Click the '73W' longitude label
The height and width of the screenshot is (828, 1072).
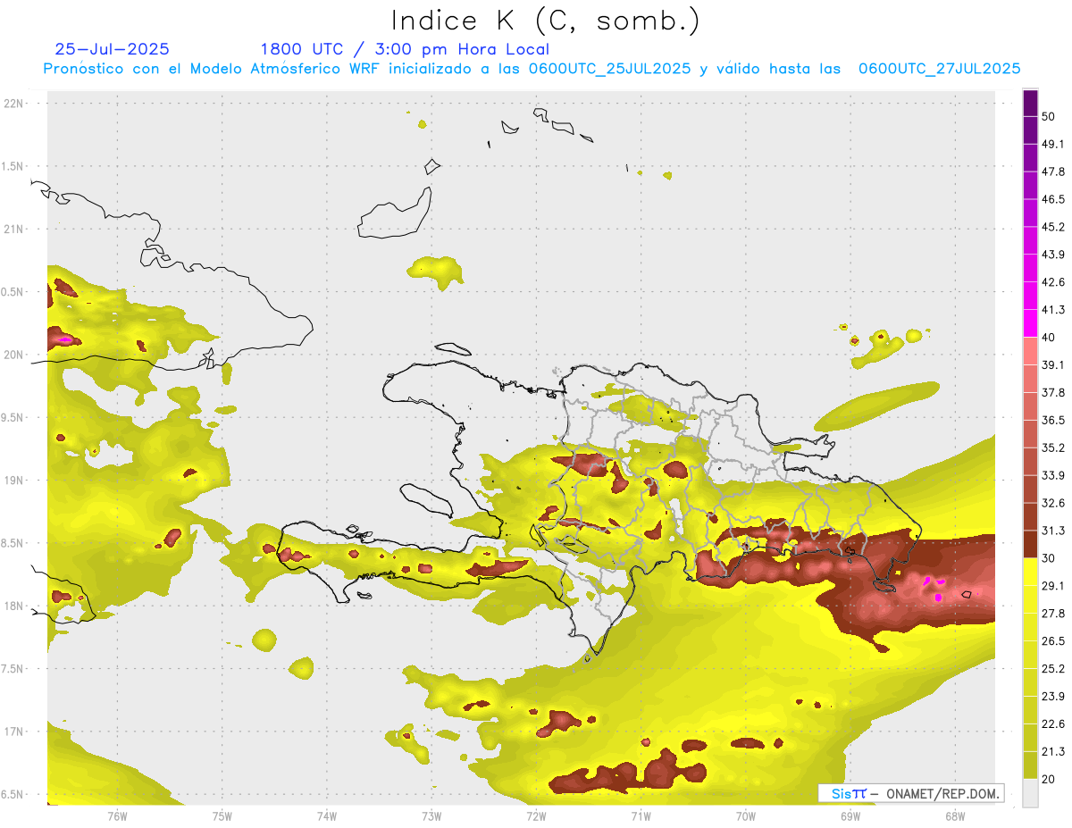click(x=431, y=815)
